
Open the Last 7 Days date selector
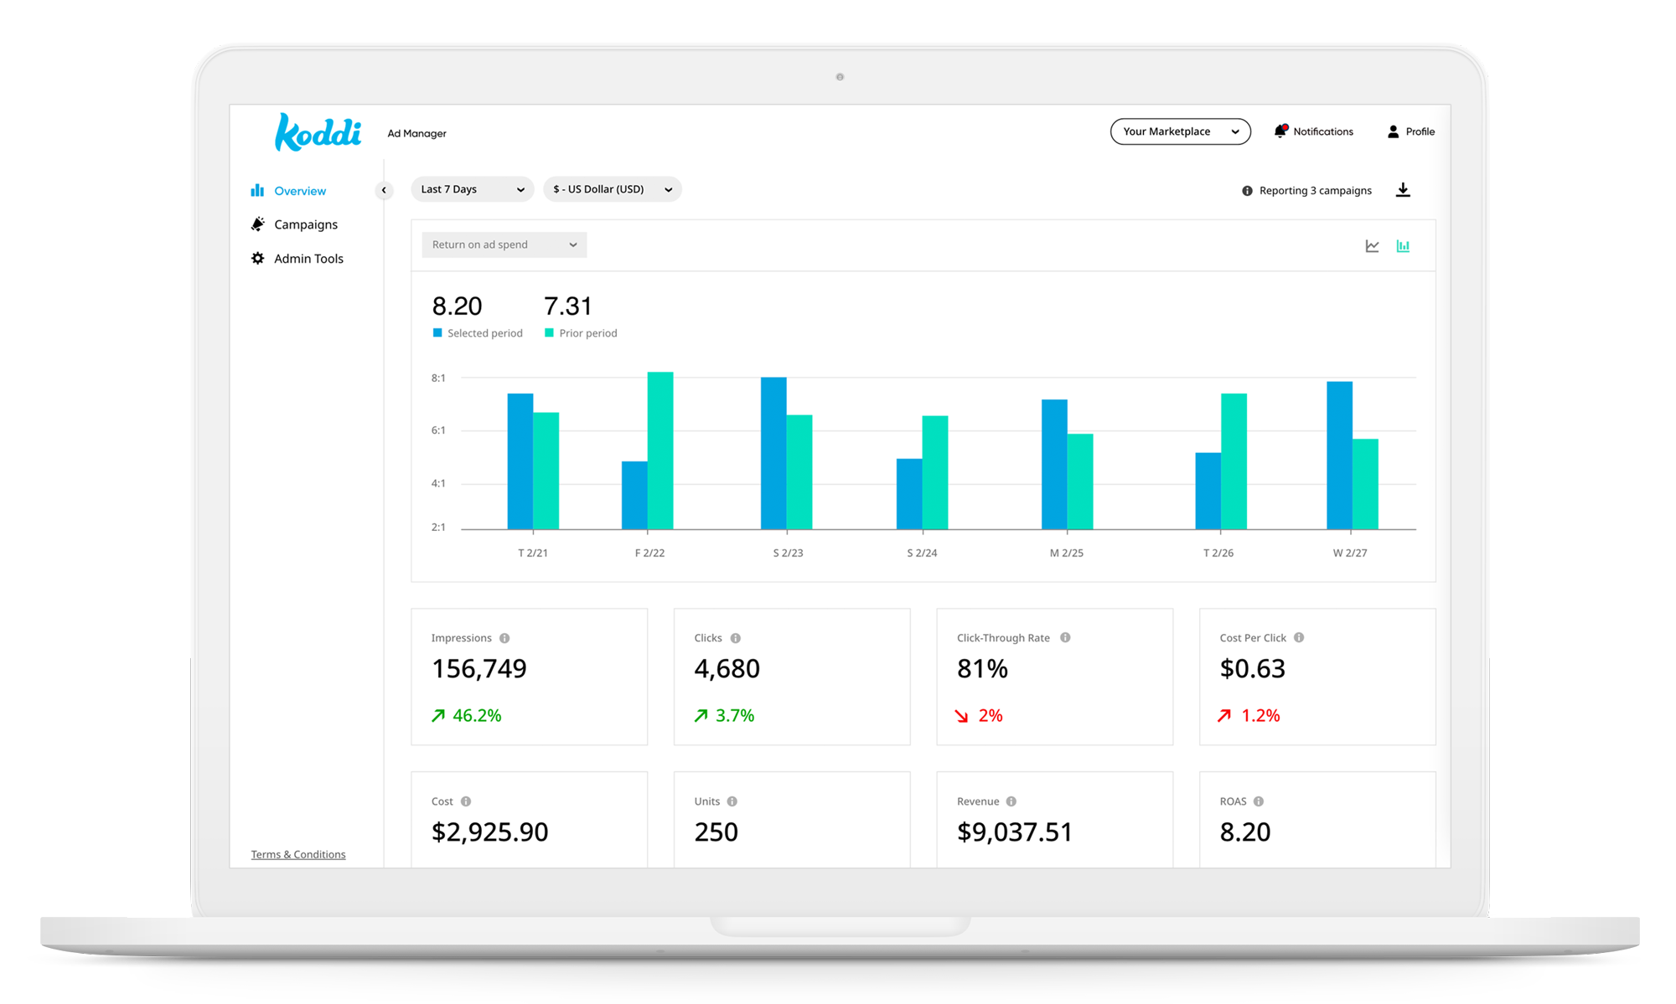472,189
